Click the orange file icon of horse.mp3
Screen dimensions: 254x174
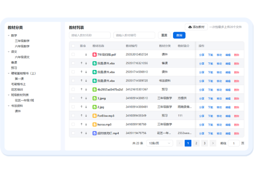(94, 125)
